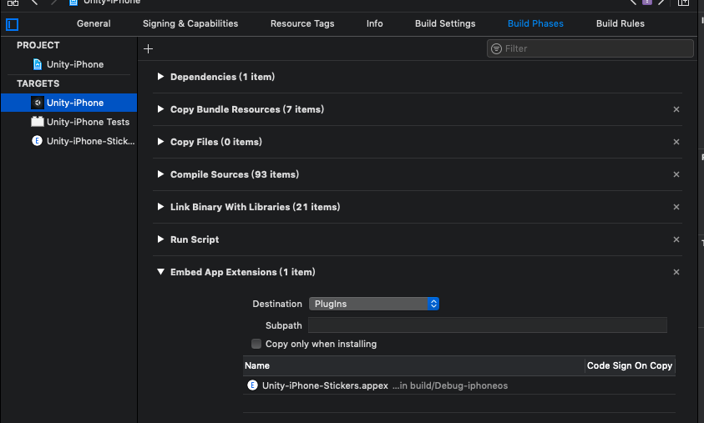The width and height of the screenshot is (704, 423).
Task: Expand Link Binary With Libraries section
Action: point(160,207)
